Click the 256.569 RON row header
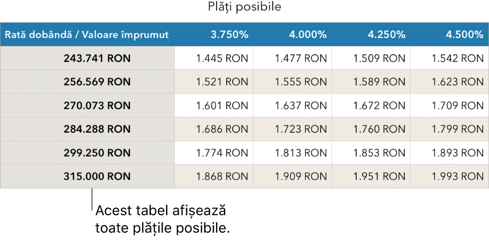 [97, 82]
